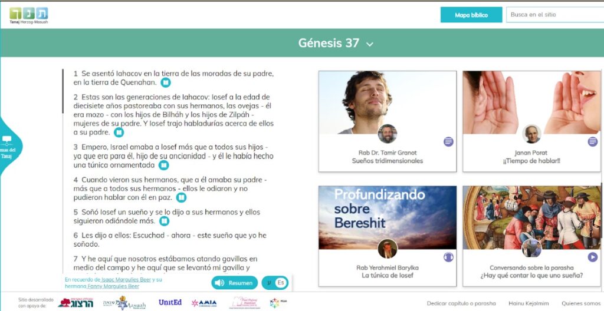Open commentary icon beside verse 1

point(166,82)
